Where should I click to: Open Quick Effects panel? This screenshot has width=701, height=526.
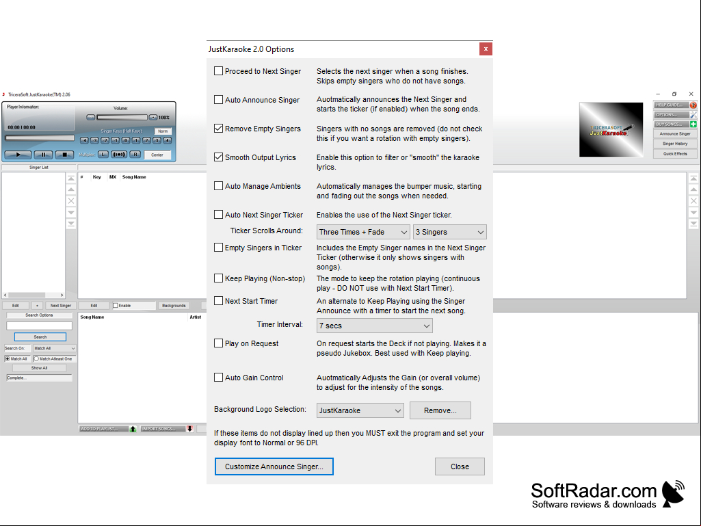tap(675, 154)
